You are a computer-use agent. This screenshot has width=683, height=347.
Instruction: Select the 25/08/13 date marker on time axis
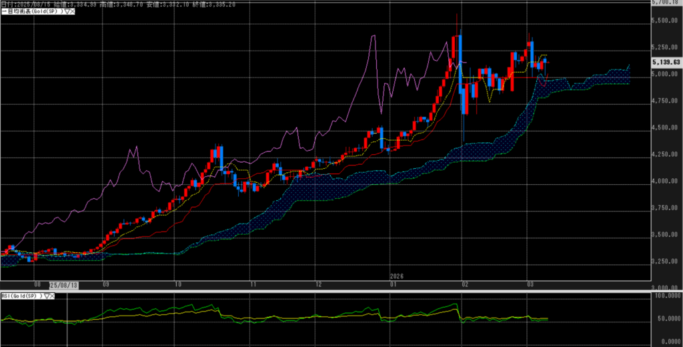(63, 284)
